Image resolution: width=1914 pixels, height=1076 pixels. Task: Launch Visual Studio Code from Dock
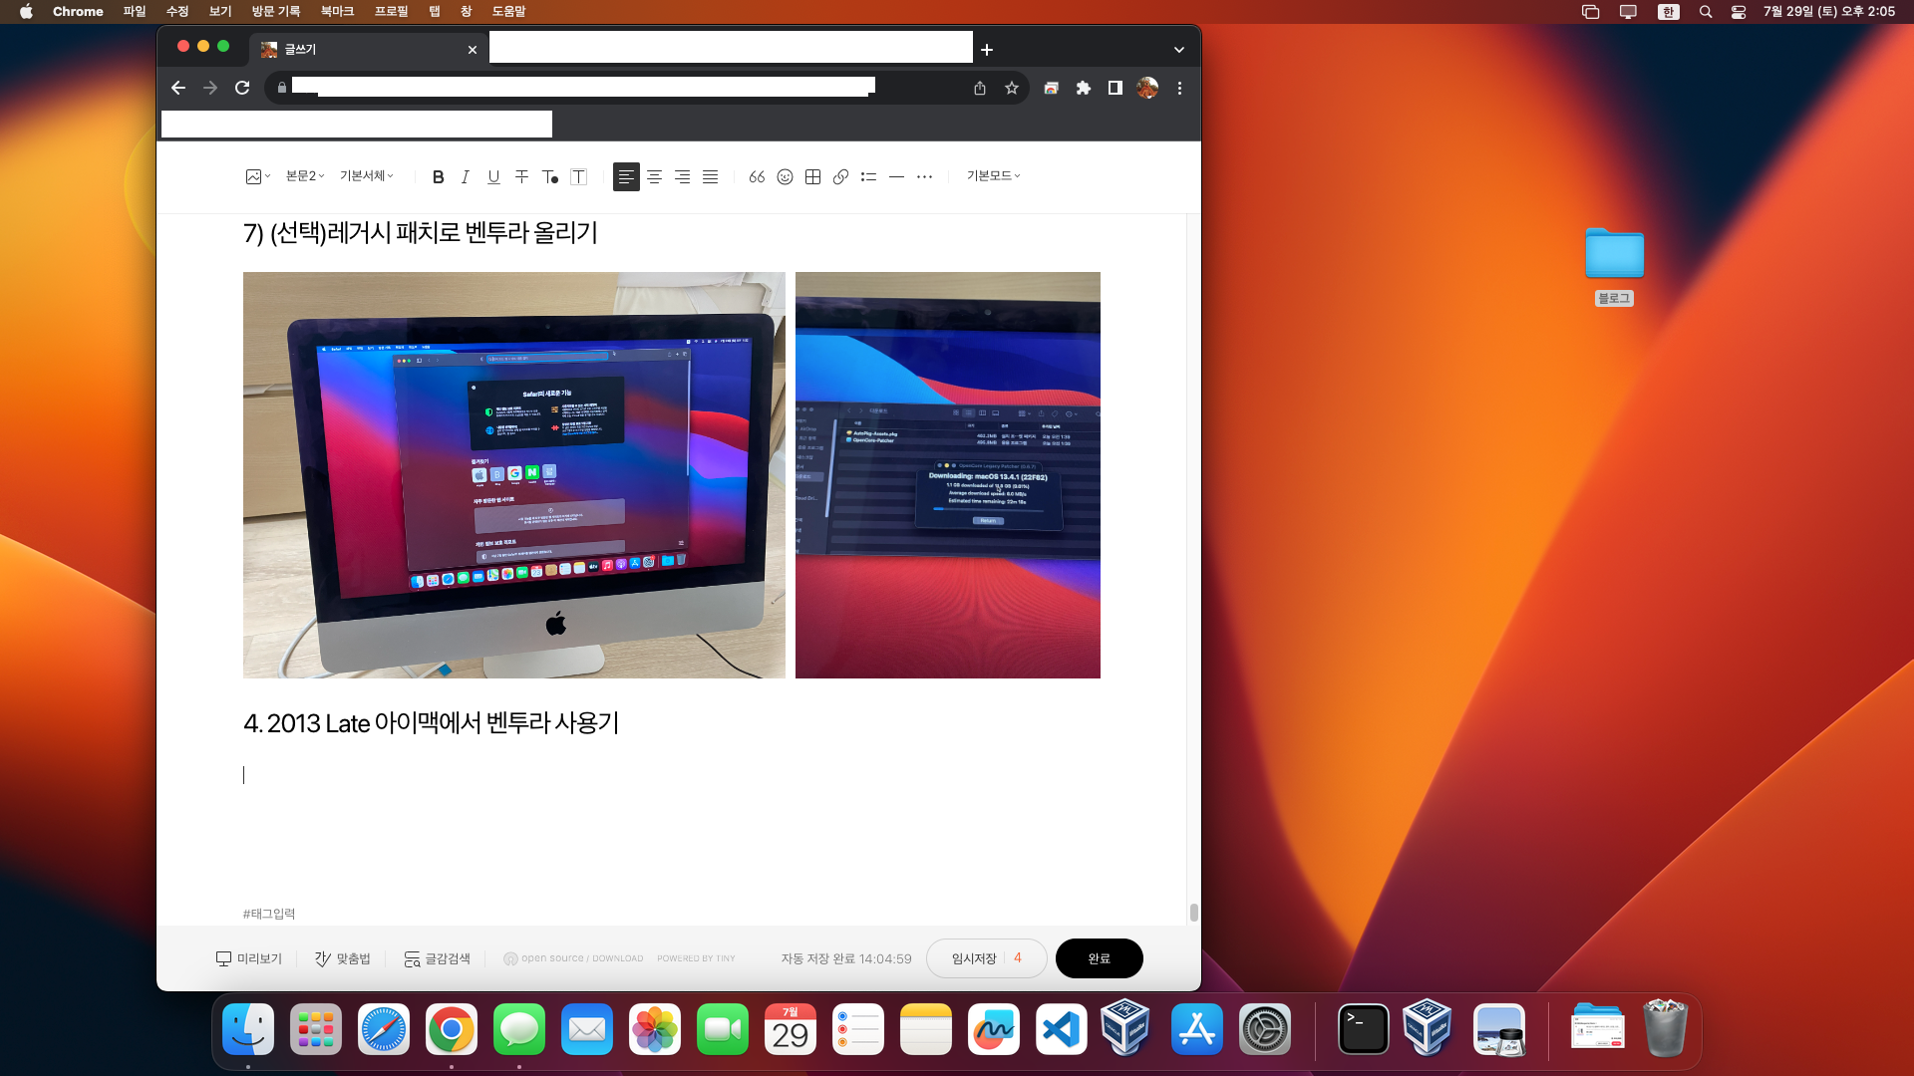click(1062, 1029)
